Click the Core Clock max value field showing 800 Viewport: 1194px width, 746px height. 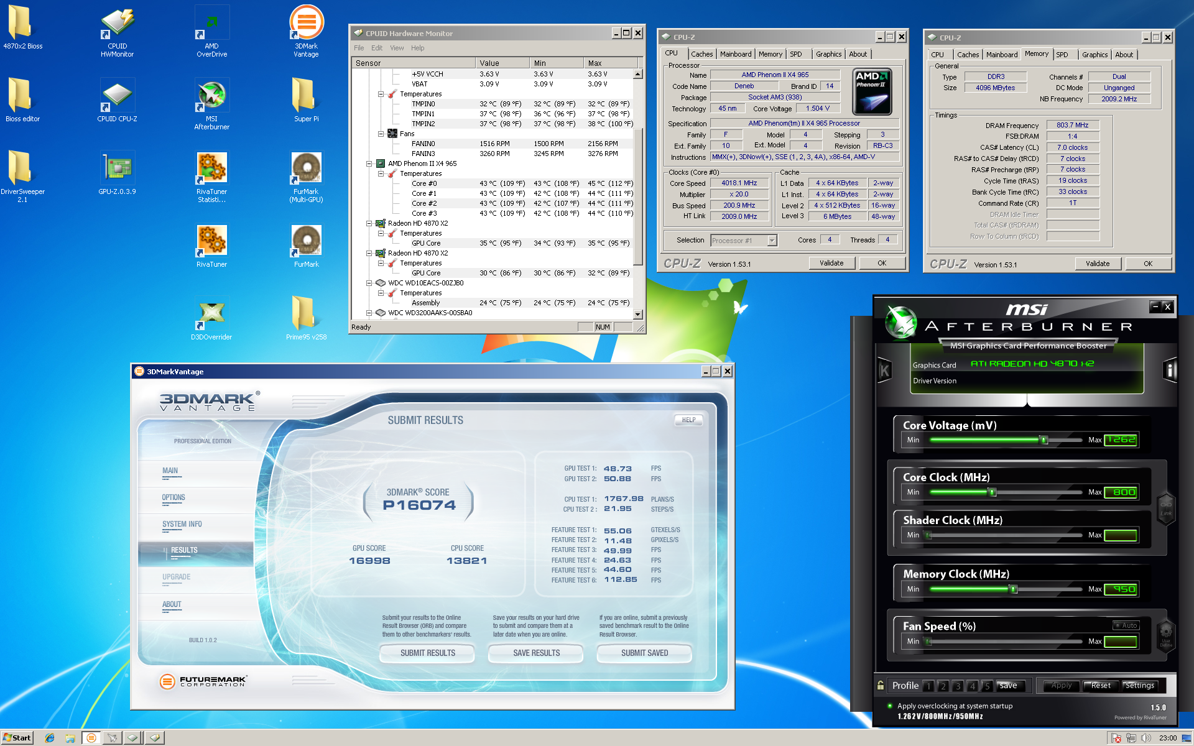[1121, 492]
